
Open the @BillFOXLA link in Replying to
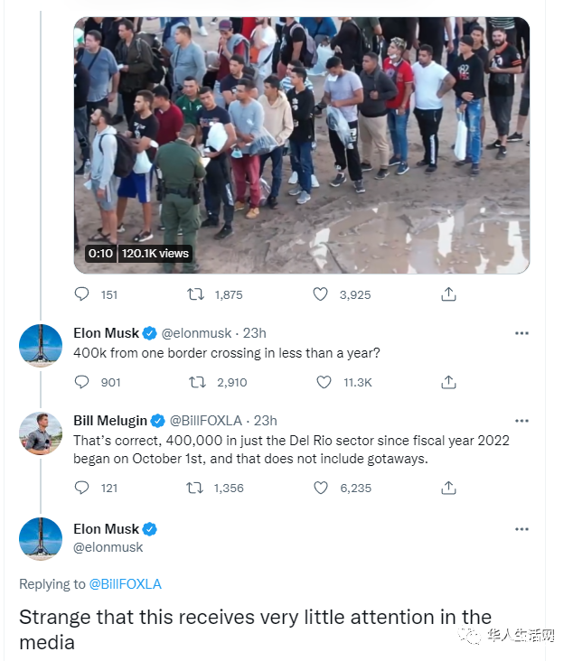125,584
